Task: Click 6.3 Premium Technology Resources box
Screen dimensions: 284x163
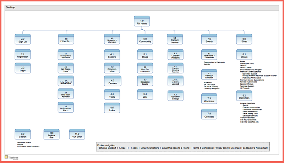Action: (x=175, y=81)
